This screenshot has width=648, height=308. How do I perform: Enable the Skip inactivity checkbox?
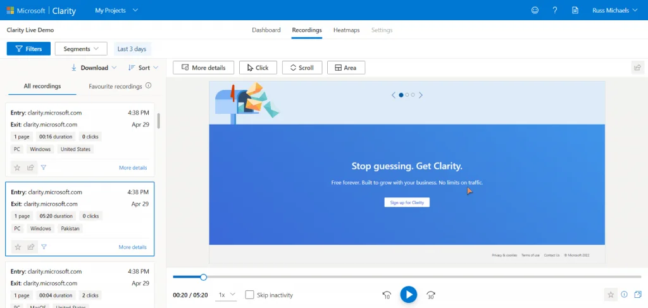(249, 295)
